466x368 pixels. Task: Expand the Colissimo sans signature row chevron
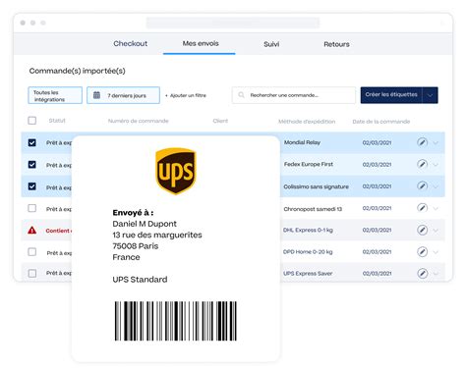(x=436, y=186)
